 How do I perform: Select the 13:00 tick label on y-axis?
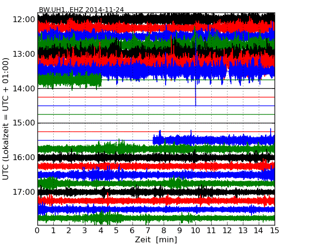23,54
